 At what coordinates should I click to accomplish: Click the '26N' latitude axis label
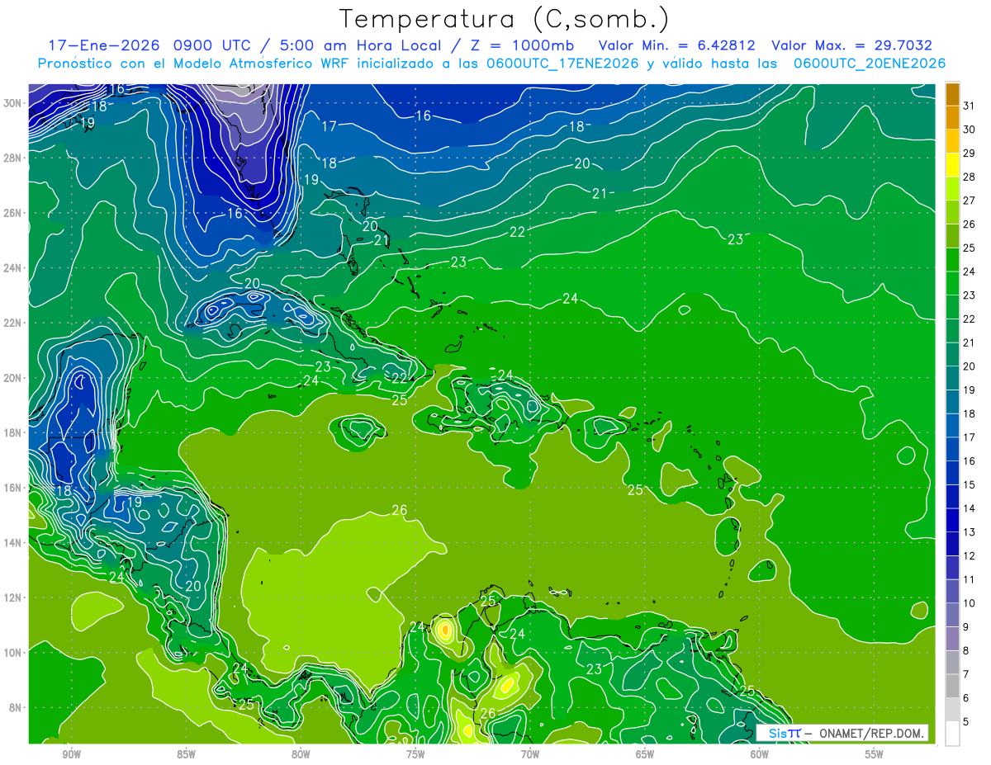pos(12,213)
